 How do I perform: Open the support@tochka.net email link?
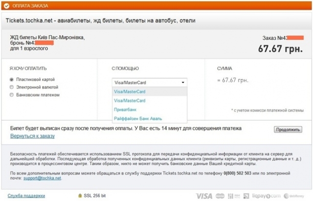(x=43, y=178)
